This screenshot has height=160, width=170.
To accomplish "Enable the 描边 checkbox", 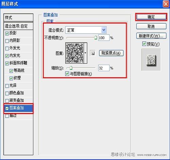I will 7,116.
